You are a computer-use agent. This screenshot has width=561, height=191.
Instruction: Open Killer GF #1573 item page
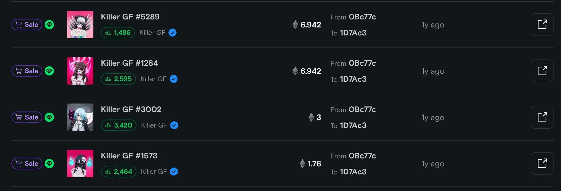point(129,156)
